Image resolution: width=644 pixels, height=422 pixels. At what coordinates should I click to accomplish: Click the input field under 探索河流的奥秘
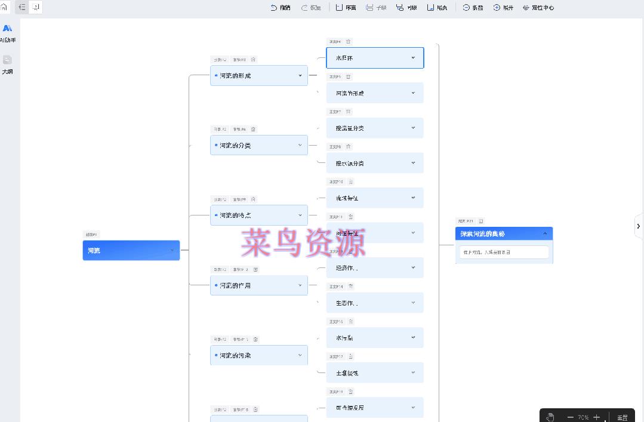[x=503, y=252]
